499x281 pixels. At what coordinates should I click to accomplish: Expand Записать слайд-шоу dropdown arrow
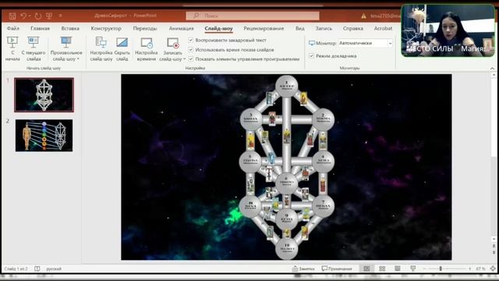[184, 59]
